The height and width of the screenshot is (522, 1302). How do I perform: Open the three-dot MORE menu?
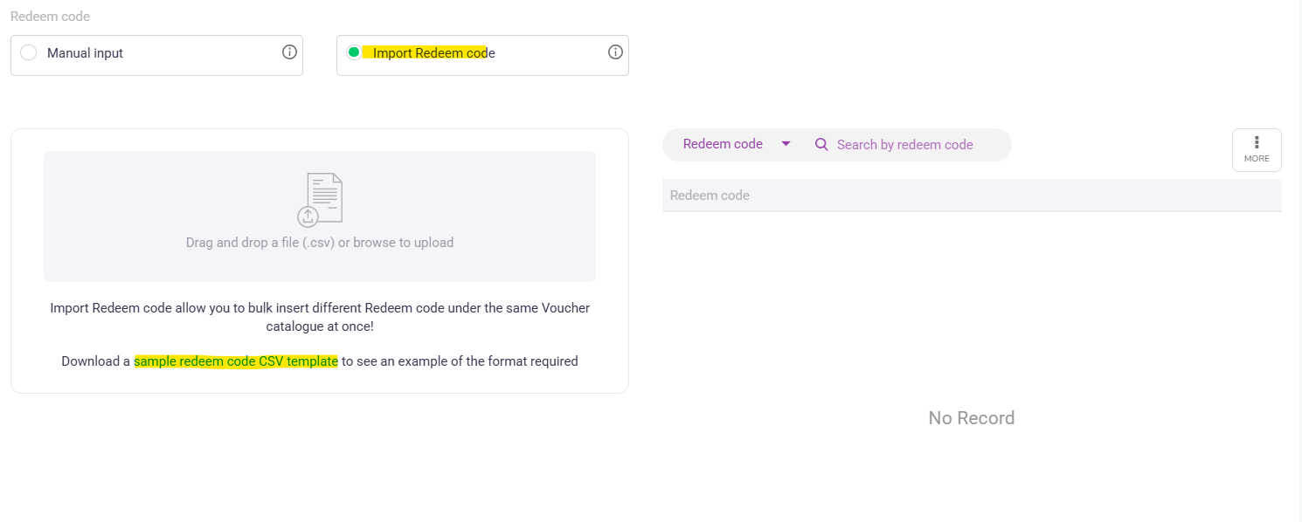(x=1257, y=142)
